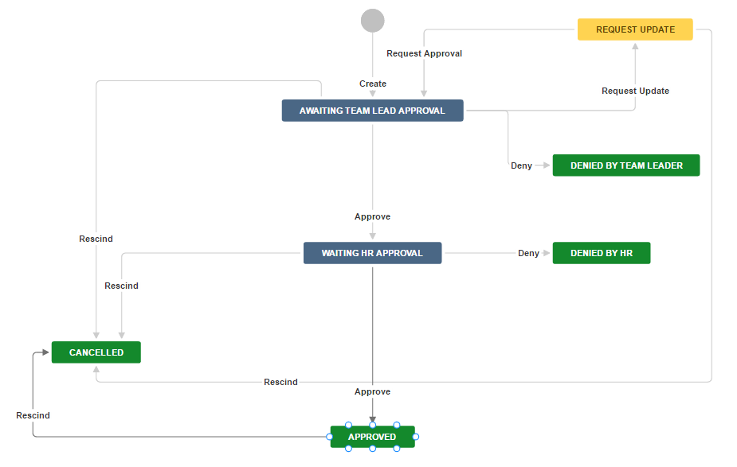Select the DENIED BY TEAM LEADER status
This screenshot has width=737, height=467.
click(x=626, y=165)
